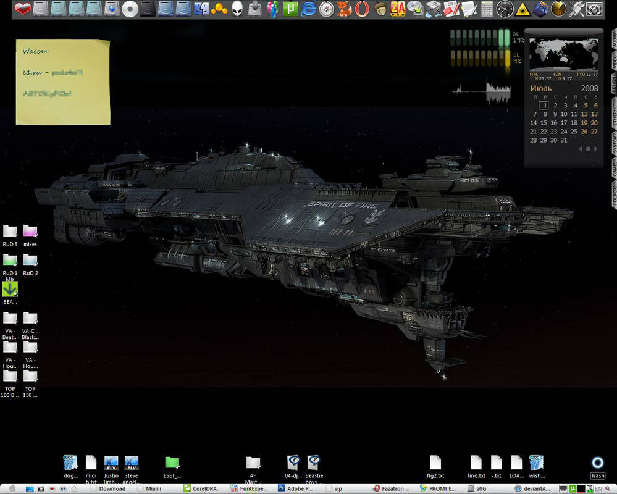Click the world clock map widget
The height and width of the screenshot is (494, 617).
(563, 54)
